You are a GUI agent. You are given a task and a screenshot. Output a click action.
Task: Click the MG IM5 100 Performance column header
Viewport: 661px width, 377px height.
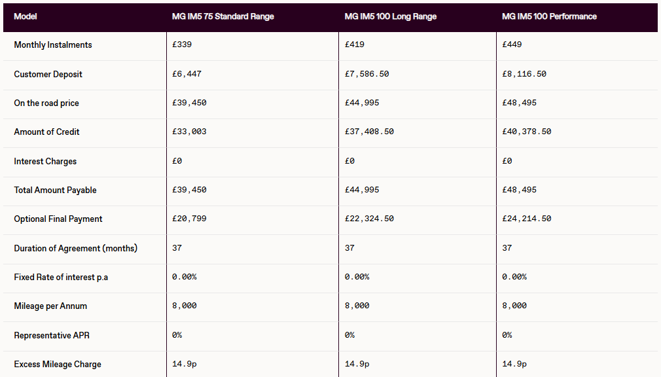[x=549, y=16]
